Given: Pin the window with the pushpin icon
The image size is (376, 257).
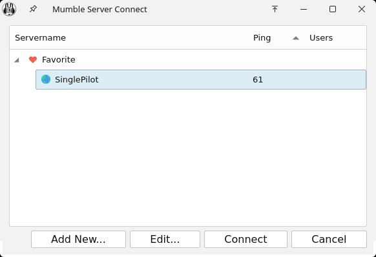Looking at the screenshot, I should pos(33,9).
